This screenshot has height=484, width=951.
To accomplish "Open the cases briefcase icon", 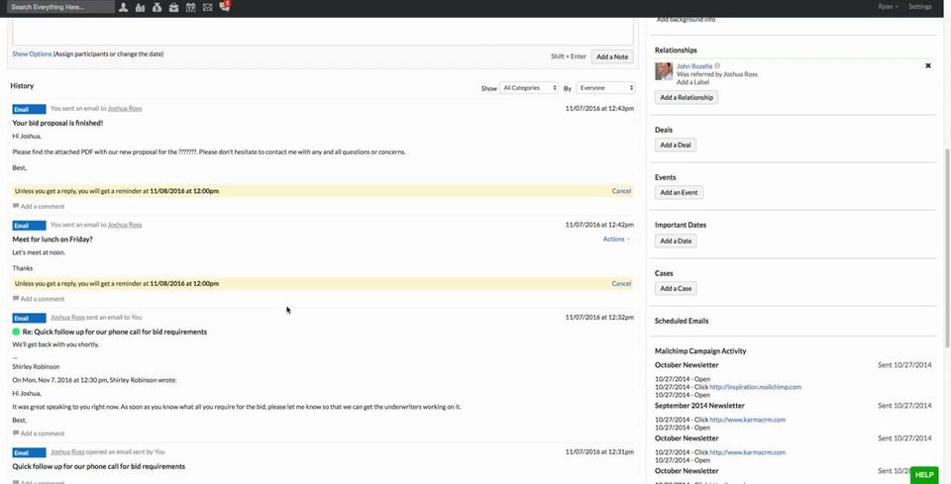I will pyautogui.click(x=173, y=7).
